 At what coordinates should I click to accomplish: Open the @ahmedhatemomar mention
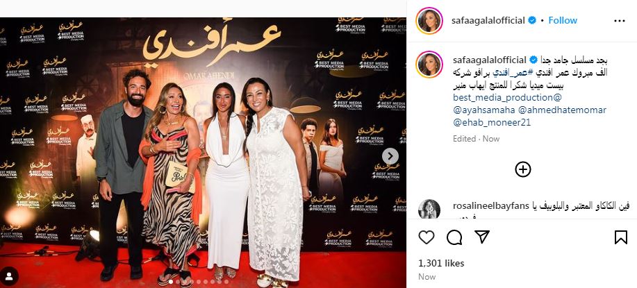tap(562, 110)
